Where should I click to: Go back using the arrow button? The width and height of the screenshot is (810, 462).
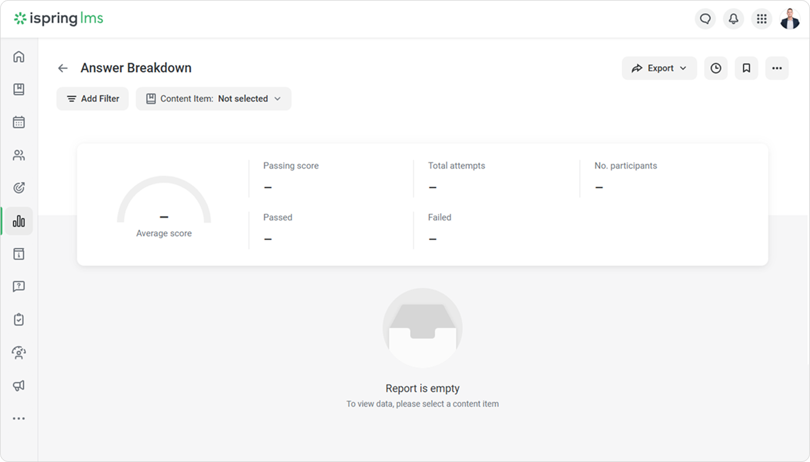[x=63, y=68]
